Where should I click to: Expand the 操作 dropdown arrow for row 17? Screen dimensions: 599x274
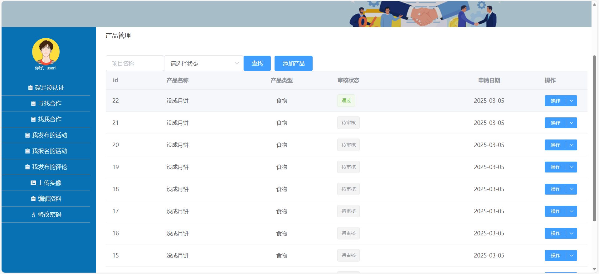click(x=572, y=211)
